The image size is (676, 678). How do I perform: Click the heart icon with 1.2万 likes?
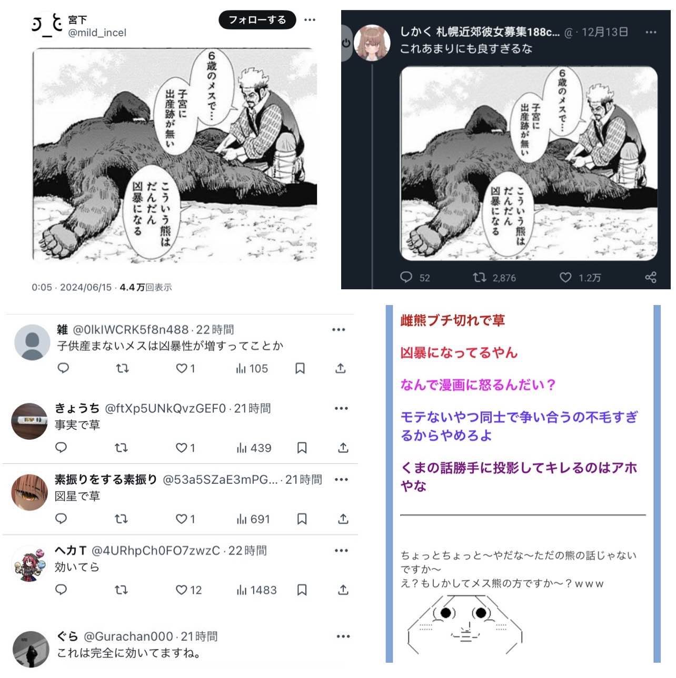tap(565, 277)
